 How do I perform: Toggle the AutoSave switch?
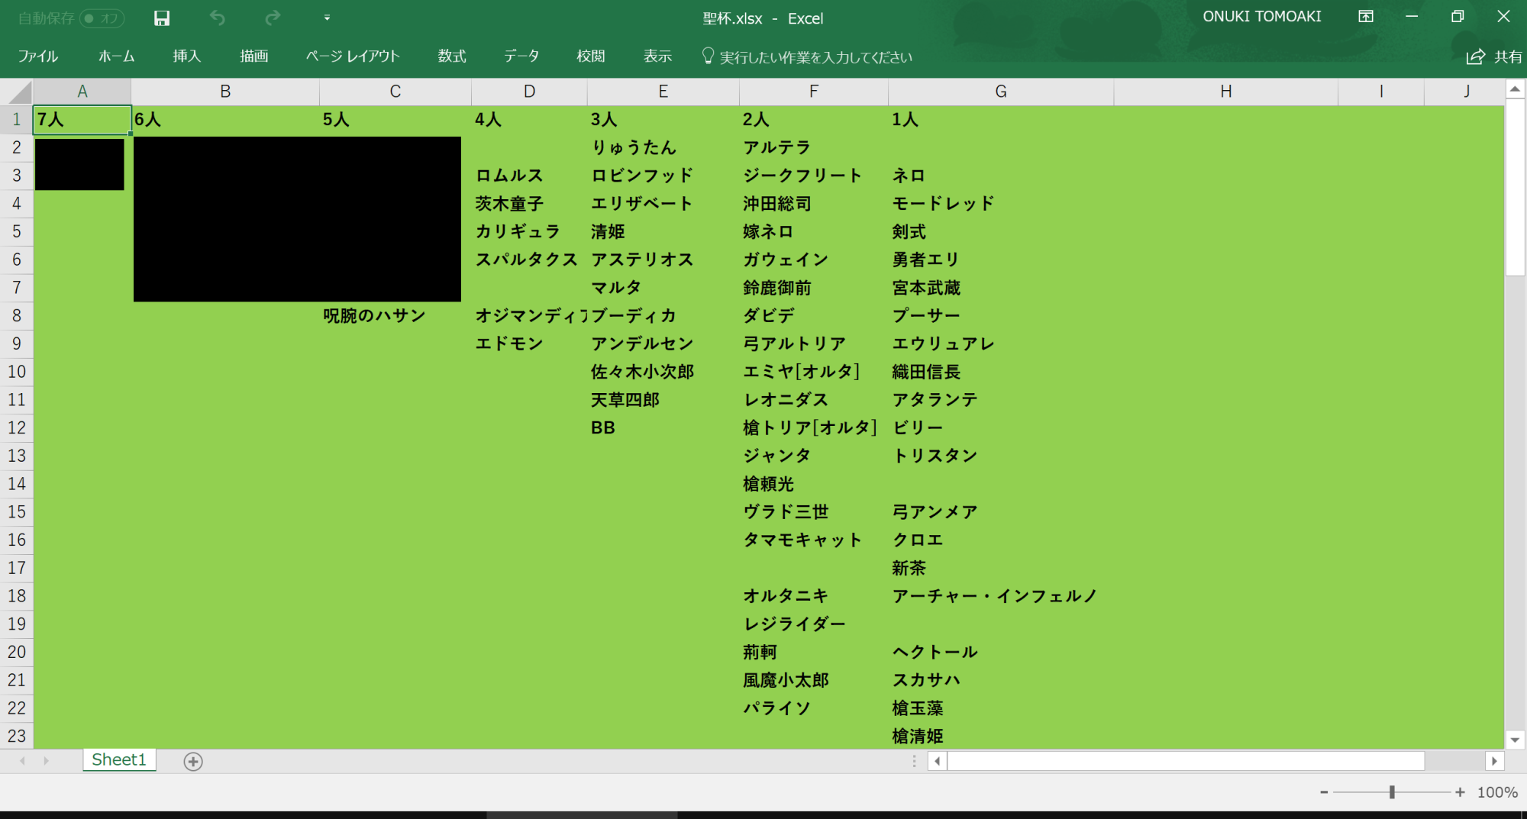102,18
